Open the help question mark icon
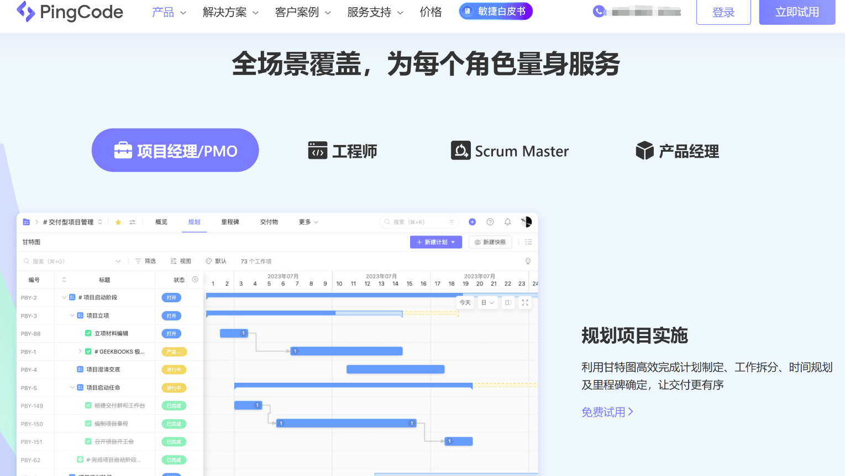 pyautogui.click(x=490, y=222)
